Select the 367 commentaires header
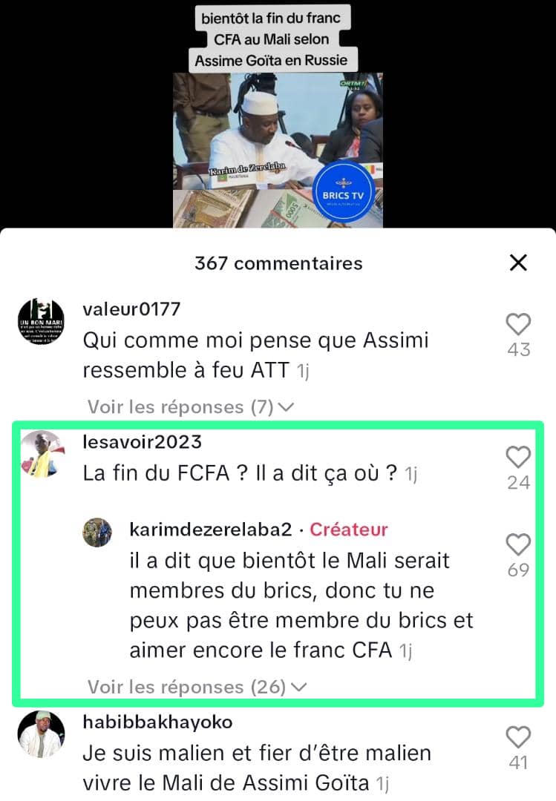Screen dimensions: 556x801 pyautogui.click(x=278, y=263)
